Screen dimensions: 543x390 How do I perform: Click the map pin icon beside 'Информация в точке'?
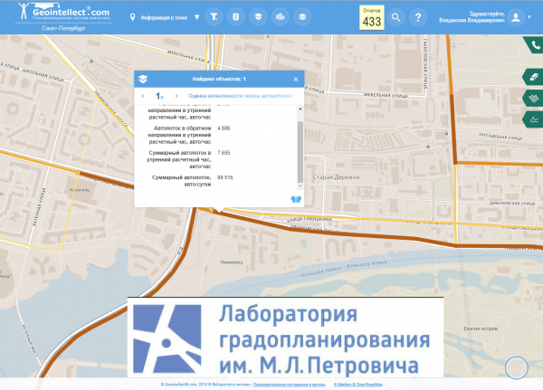[132, 17]
